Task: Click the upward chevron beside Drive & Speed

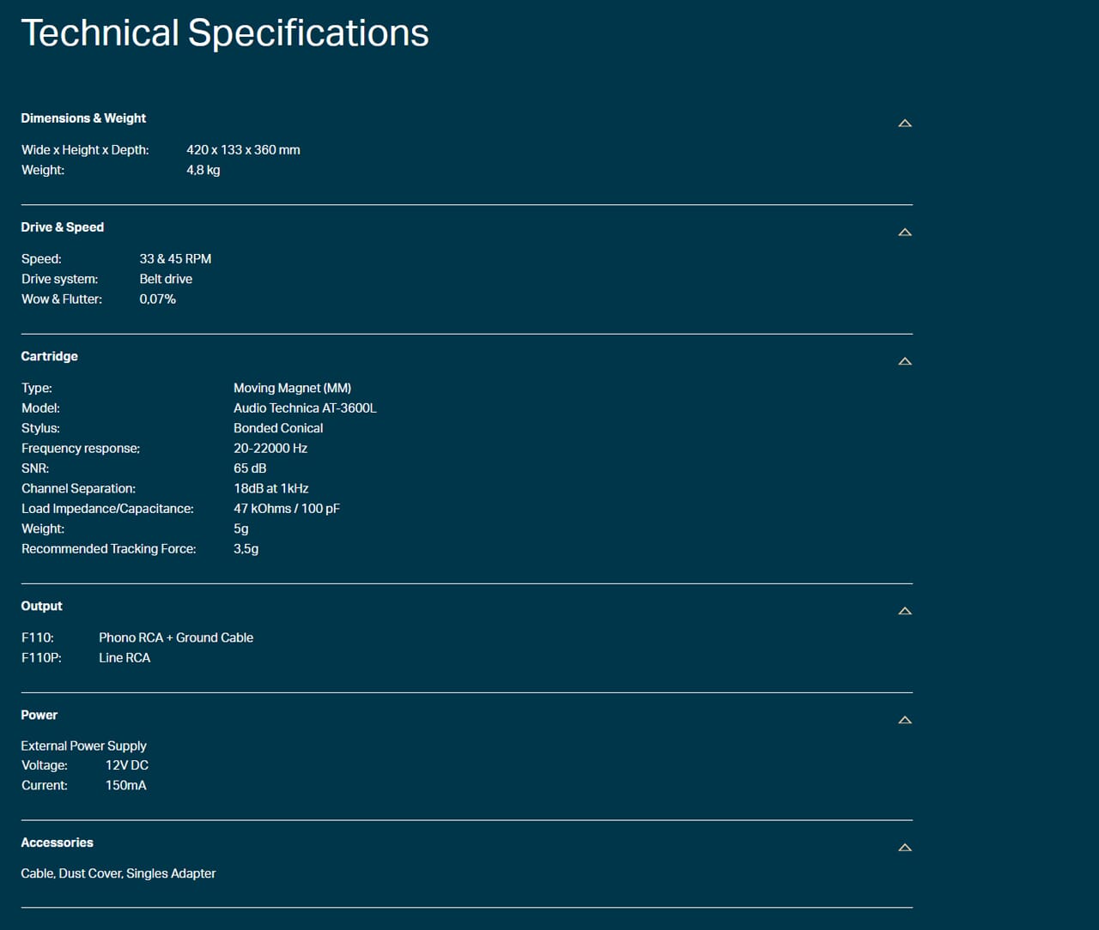Action: coord(905,232)
